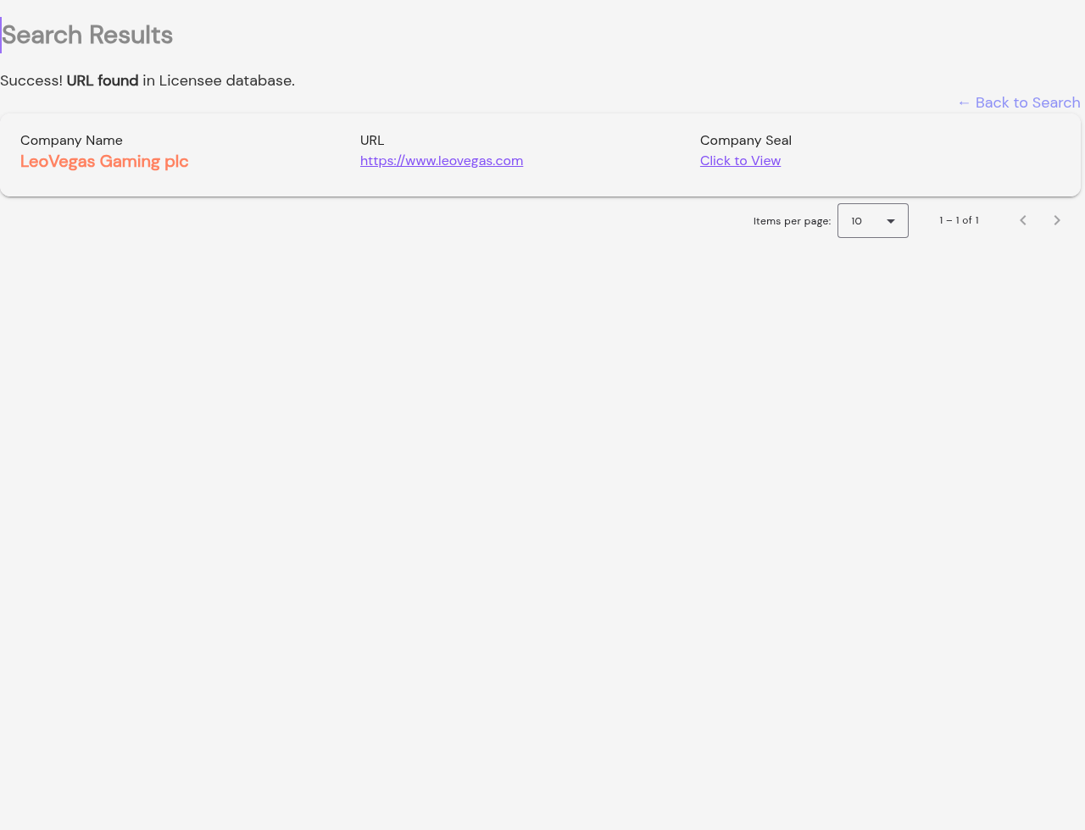Open the leovegas.com URL link
This screenshot has height=830, width=1085.
pos(442,161)
